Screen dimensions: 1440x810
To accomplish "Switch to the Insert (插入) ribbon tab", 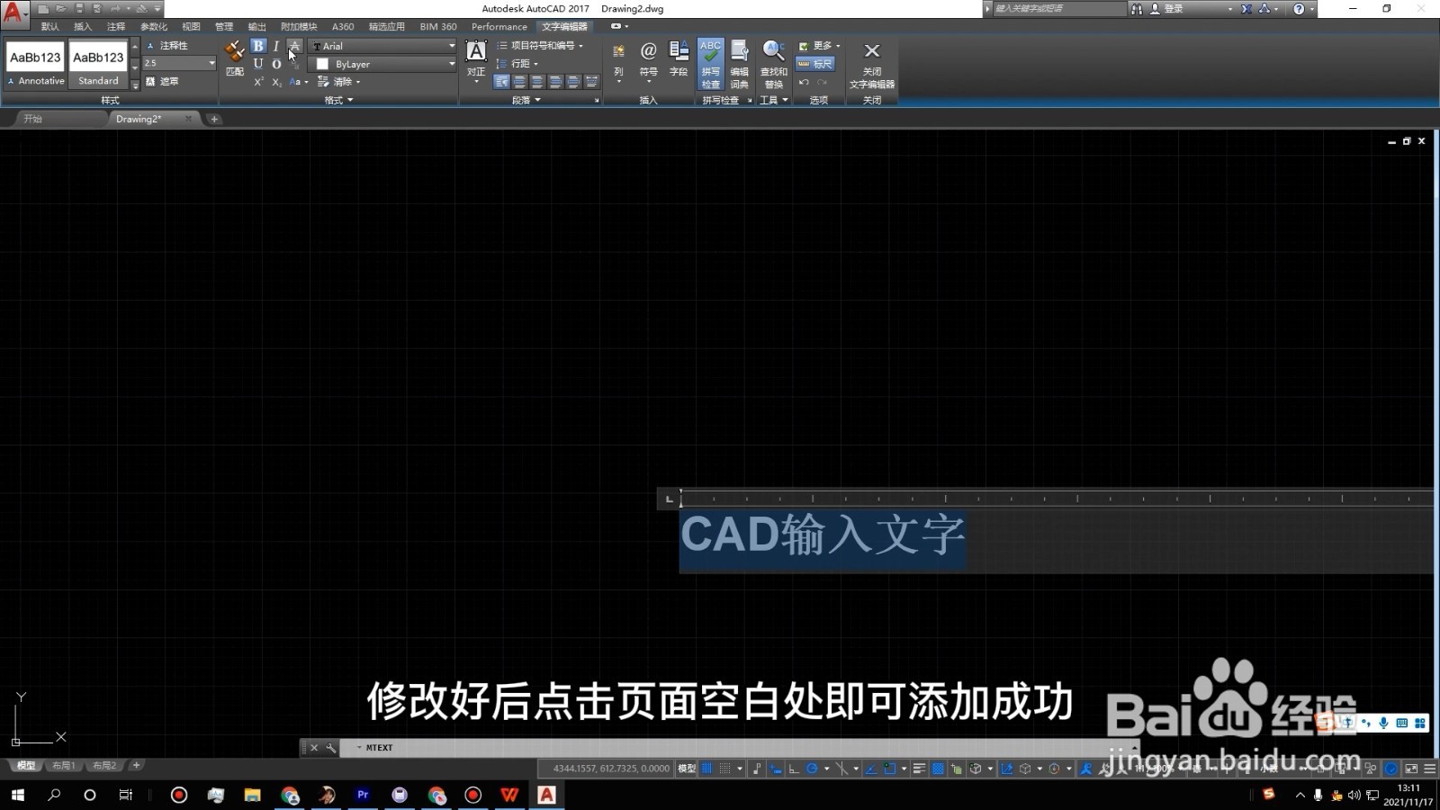I will tap(83, 26).
